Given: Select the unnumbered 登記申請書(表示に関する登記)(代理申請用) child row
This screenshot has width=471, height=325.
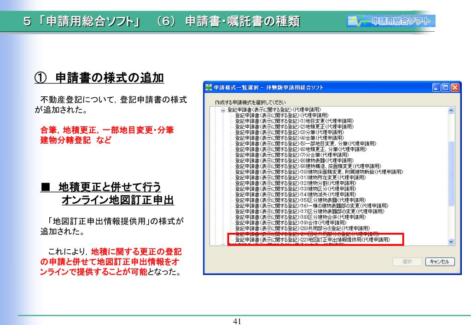Looking at the screenshot, I should (281, 115).
